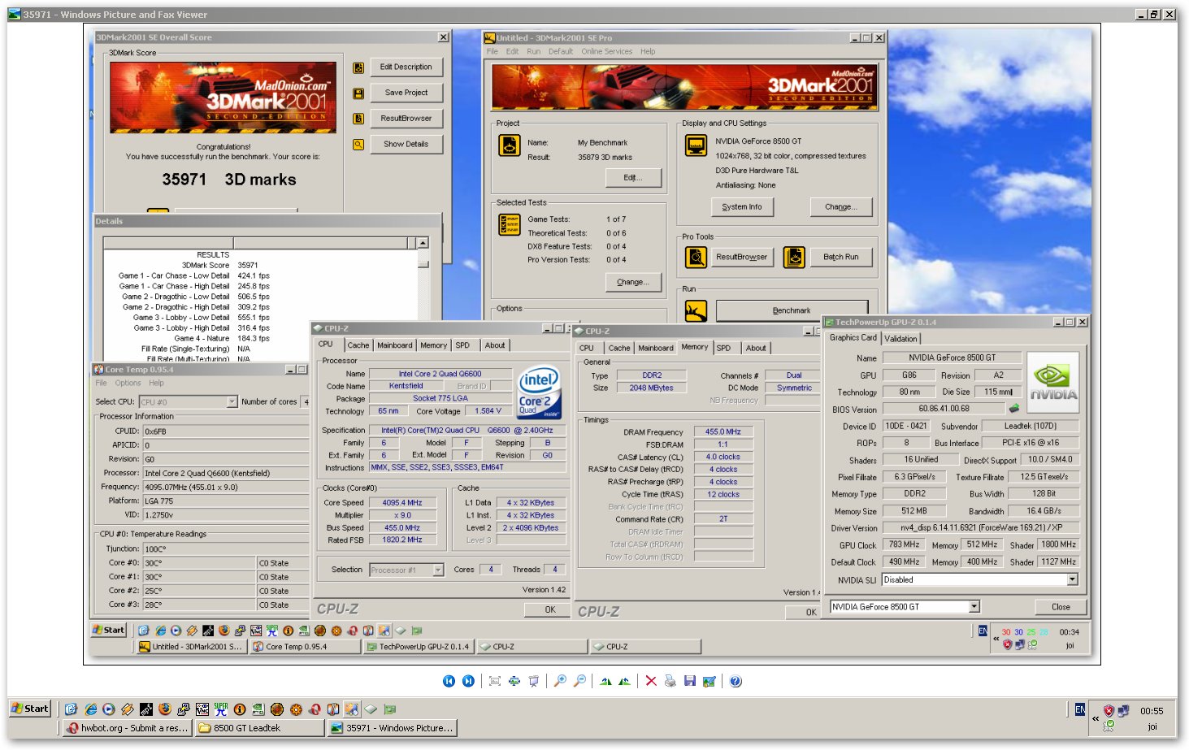1189x750 pixels.
Task: Click the monitor icon in Display and CPU Settings
Action: (696, 145)
